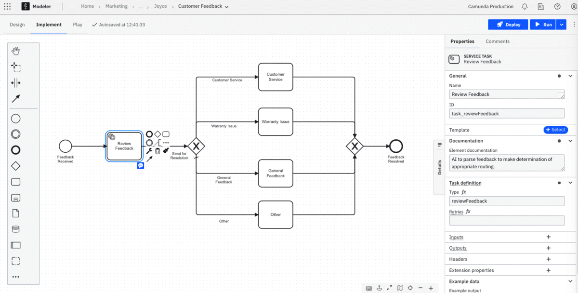Pick the start event shape from palette

coord(15,119)
